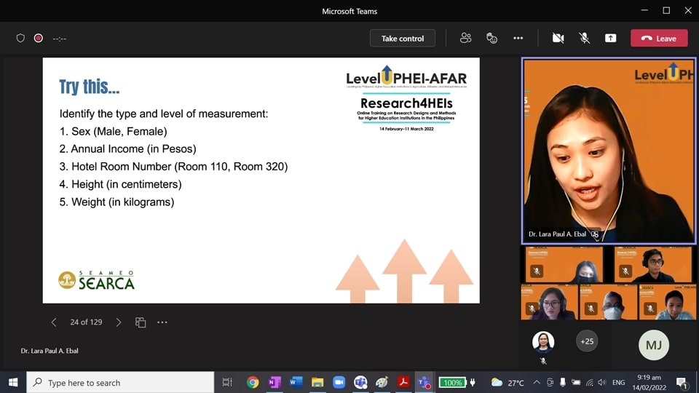Expand slide more options below presentation
Viewport: 699px width, 393px height.
(x=162, y=322)
